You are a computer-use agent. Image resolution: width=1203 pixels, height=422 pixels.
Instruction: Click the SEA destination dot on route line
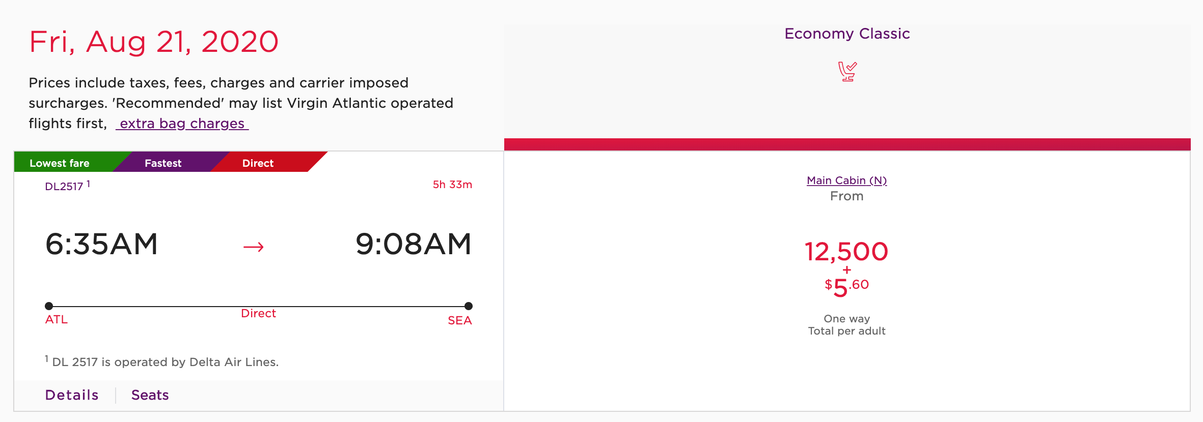(x=469, y=306)
